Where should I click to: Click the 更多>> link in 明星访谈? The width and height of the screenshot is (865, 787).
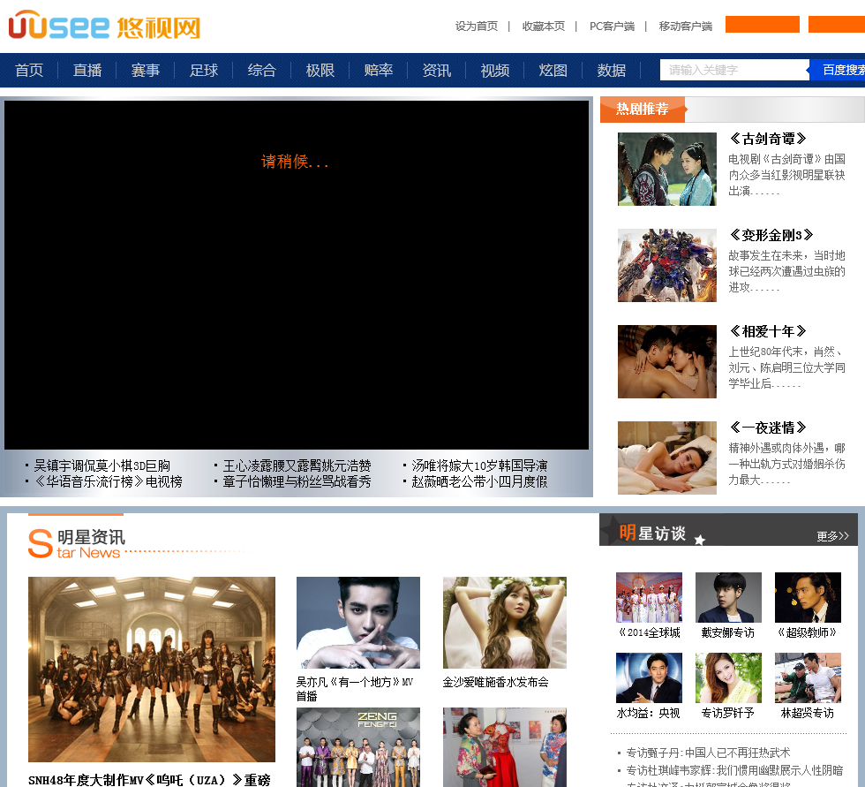tap(833, 536)
